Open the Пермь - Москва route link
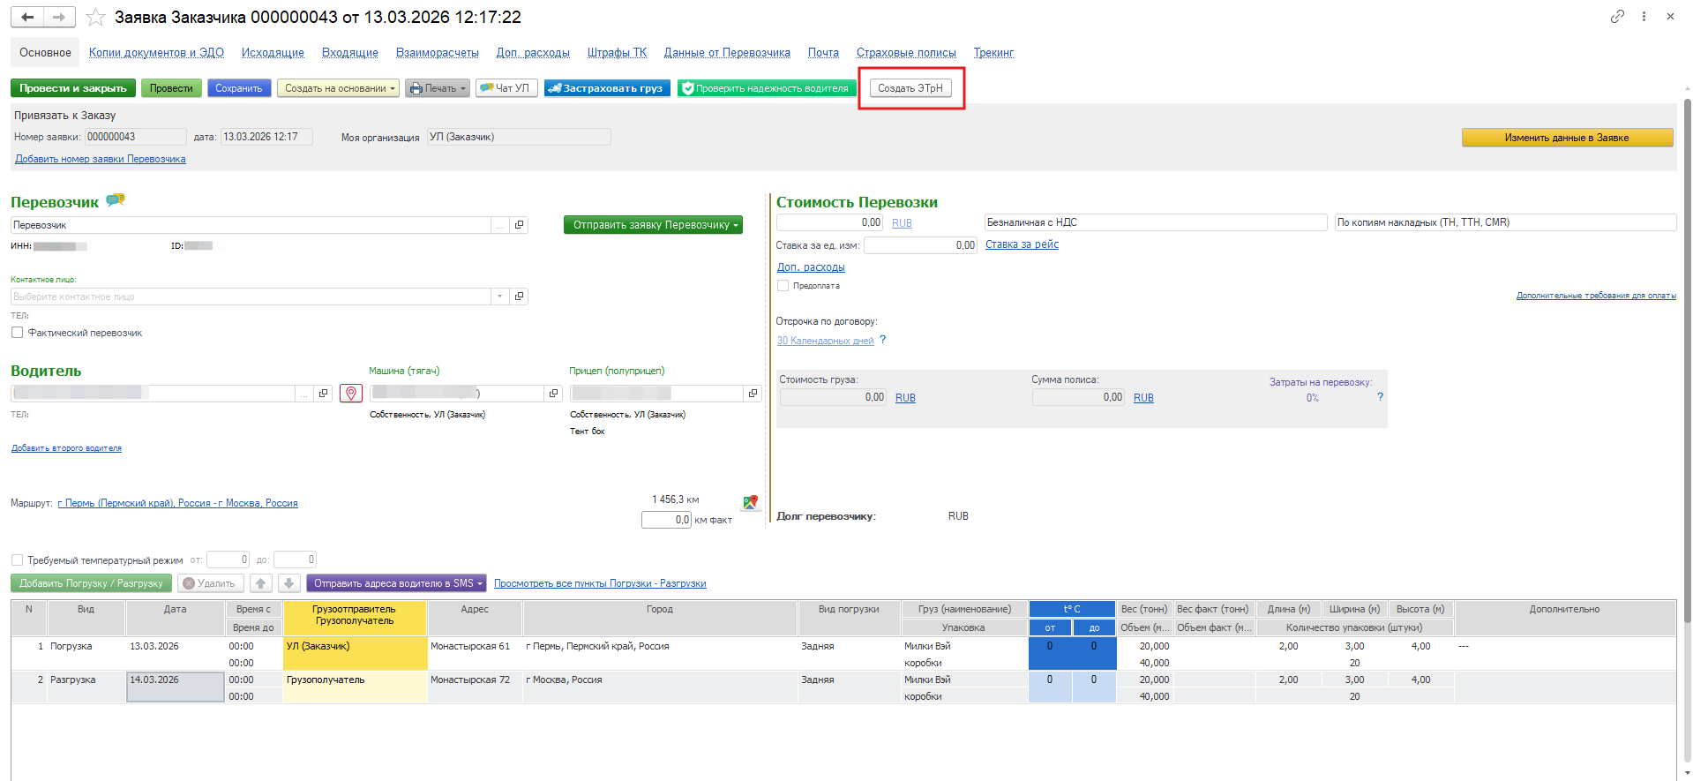This screenshot has height=781, width=1693. [177, 503]
